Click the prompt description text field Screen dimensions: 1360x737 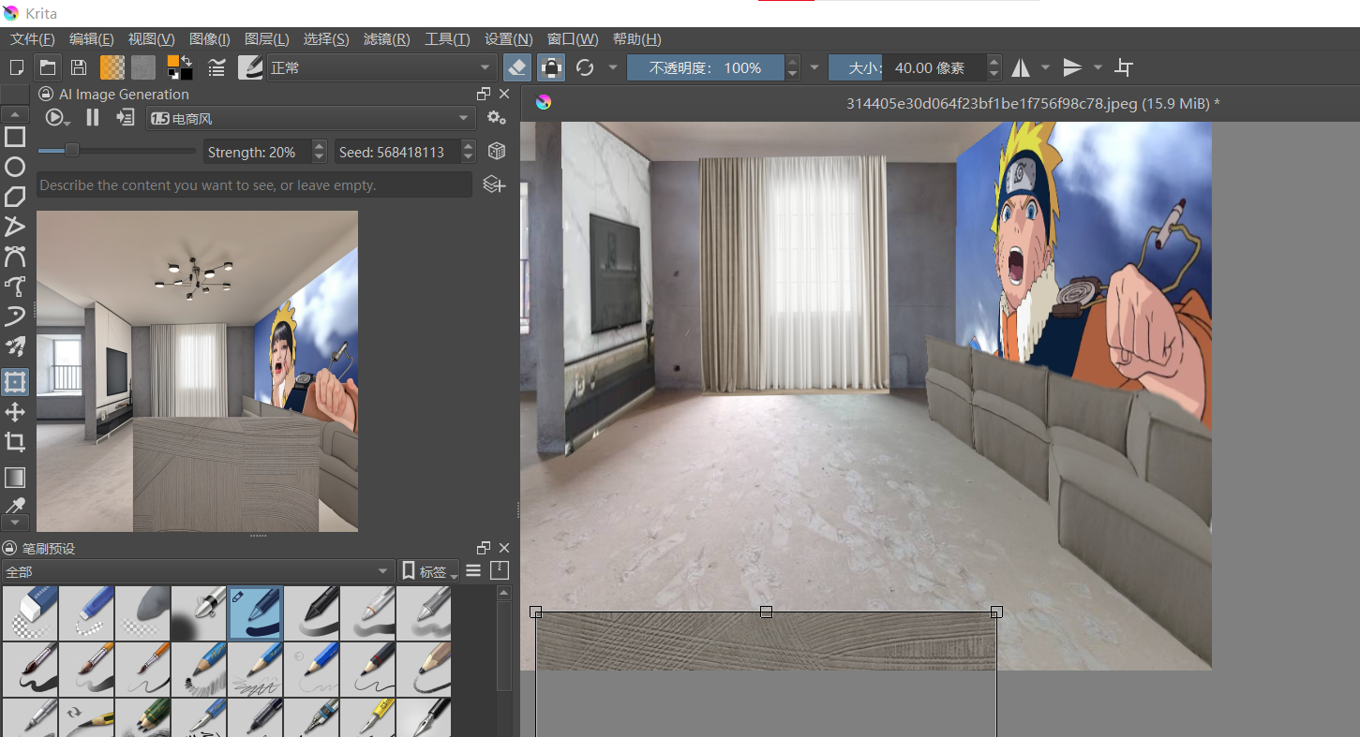click(x=254, y=184)
